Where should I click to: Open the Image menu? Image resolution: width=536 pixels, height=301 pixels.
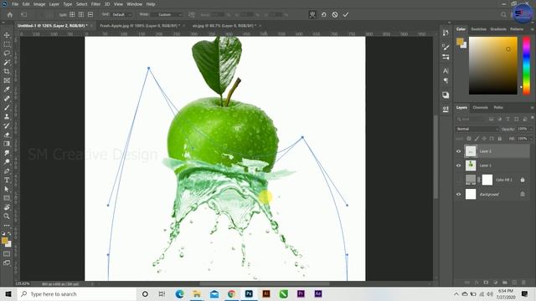point(39,4)
